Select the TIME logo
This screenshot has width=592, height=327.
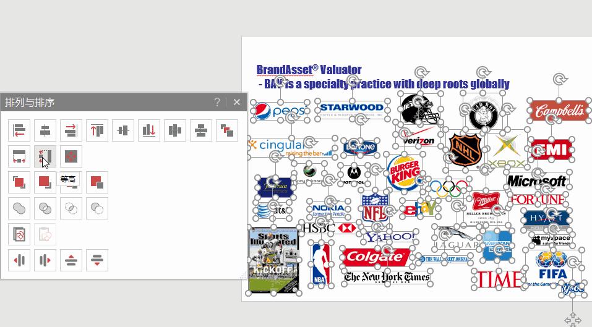coord(499,279)
